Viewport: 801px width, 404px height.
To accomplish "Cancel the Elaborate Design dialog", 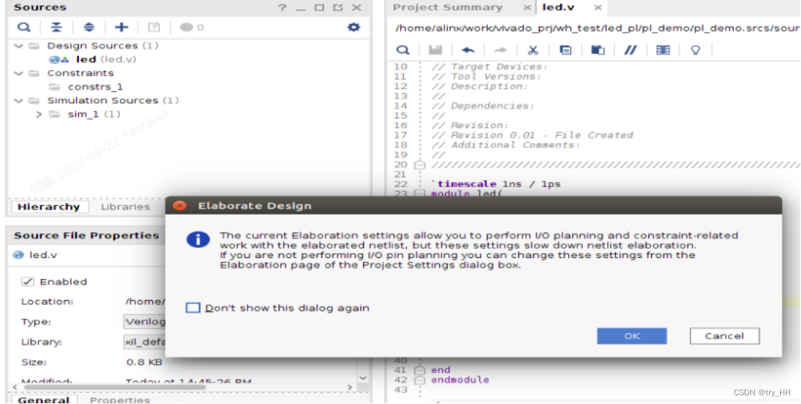I will tap(724, 335).
